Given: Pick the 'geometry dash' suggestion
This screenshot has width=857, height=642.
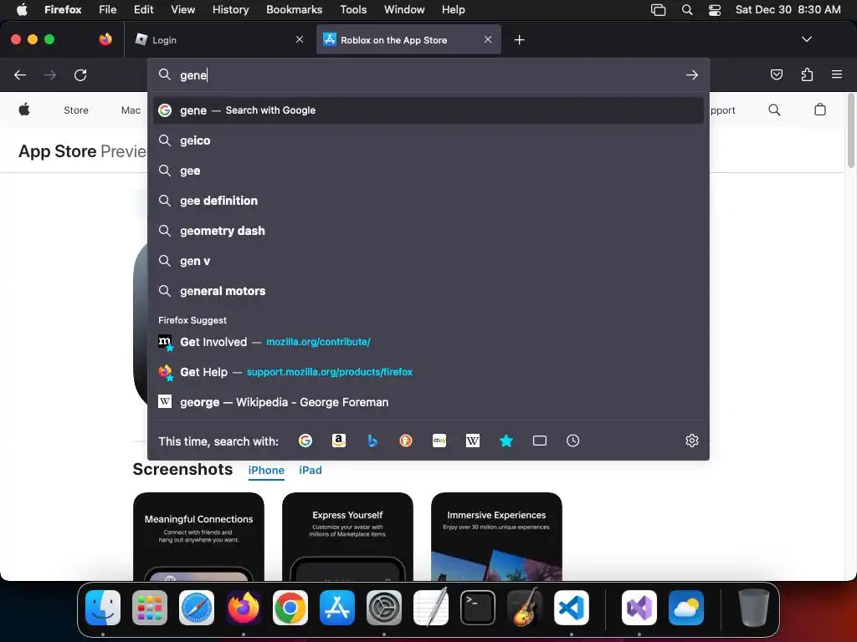Looking at the screenshot, I should click(x=428, y=231).
